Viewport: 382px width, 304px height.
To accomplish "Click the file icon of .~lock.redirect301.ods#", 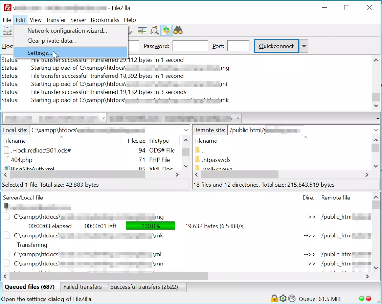I will pyautogui.click(x=6, y=150).
